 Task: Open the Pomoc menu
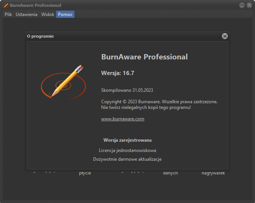pos(65,14)
